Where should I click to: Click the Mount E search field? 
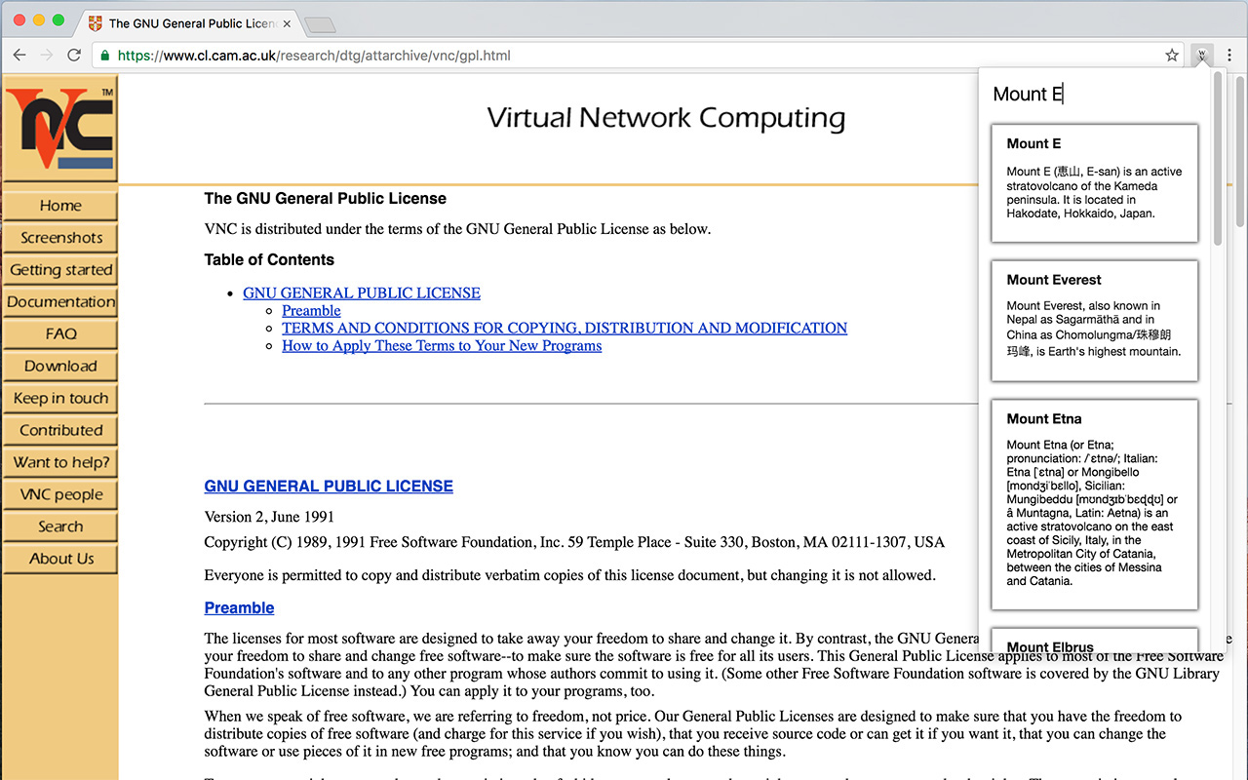pyautogui.click(x=1094, y=95)
